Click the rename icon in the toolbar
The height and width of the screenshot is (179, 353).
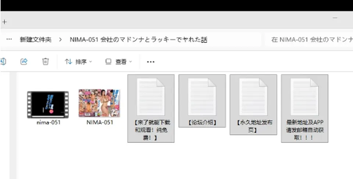pyautogui.click(x=3, y=61)
